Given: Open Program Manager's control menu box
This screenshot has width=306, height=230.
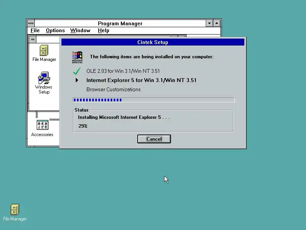Looking at the screenshot, I should 31,23.
